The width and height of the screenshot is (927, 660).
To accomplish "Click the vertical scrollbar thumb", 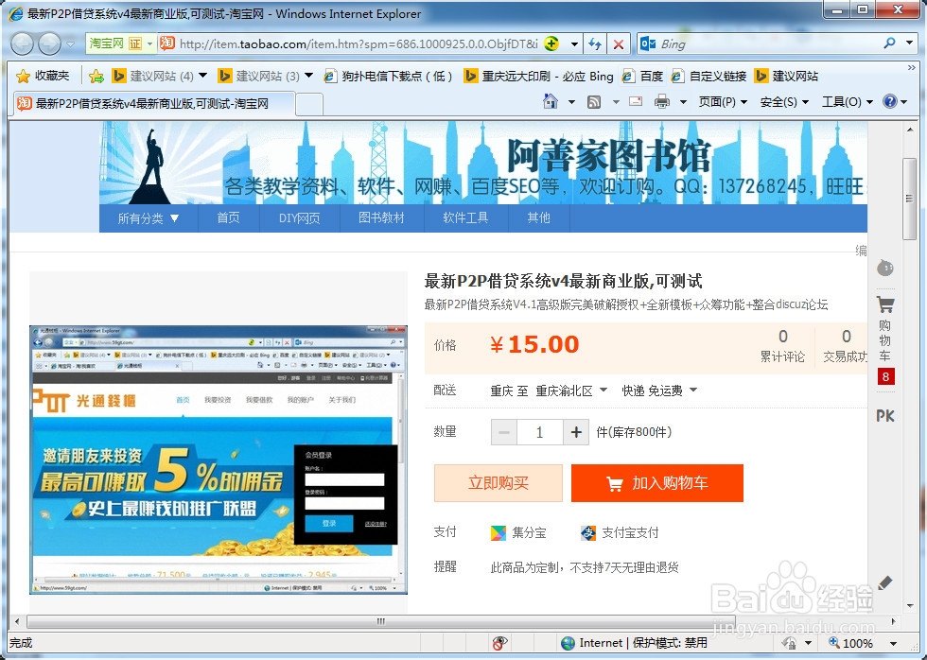I will (x=909, y=199).
